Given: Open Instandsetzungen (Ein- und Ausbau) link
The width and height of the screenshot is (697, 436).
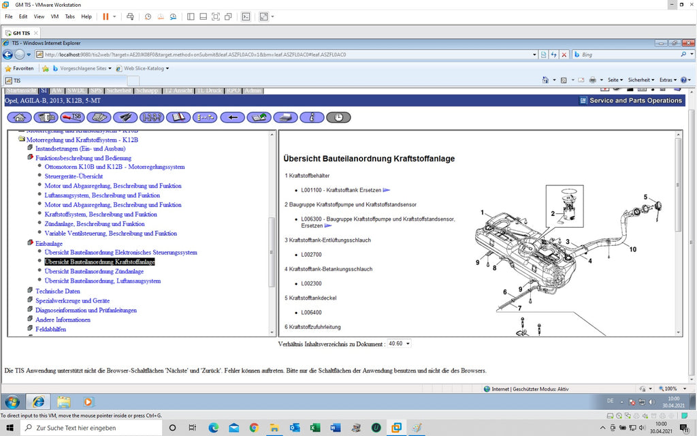Looking at the screenshot, I should pos(80,149).
